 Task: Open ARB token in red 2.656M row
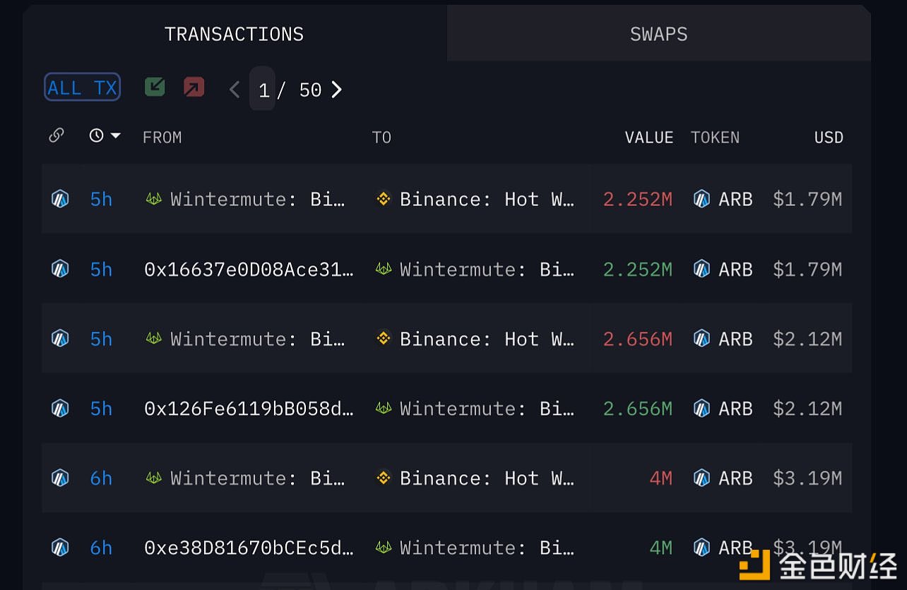723,339
